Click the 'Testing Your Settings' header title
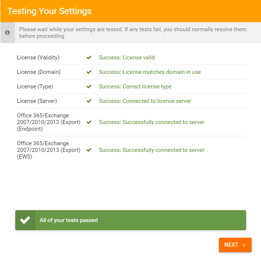Image resolution: width=261 pixels, height=267 pixels. (49, 11)
